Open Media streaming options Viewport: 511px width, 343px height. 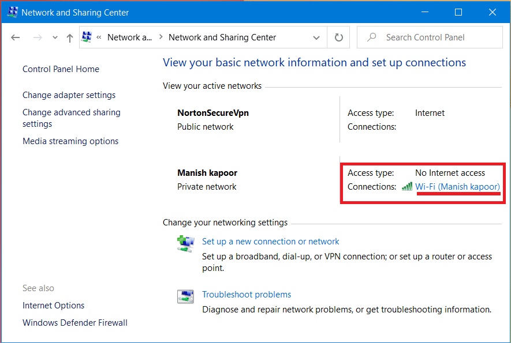tap(70, 141)
